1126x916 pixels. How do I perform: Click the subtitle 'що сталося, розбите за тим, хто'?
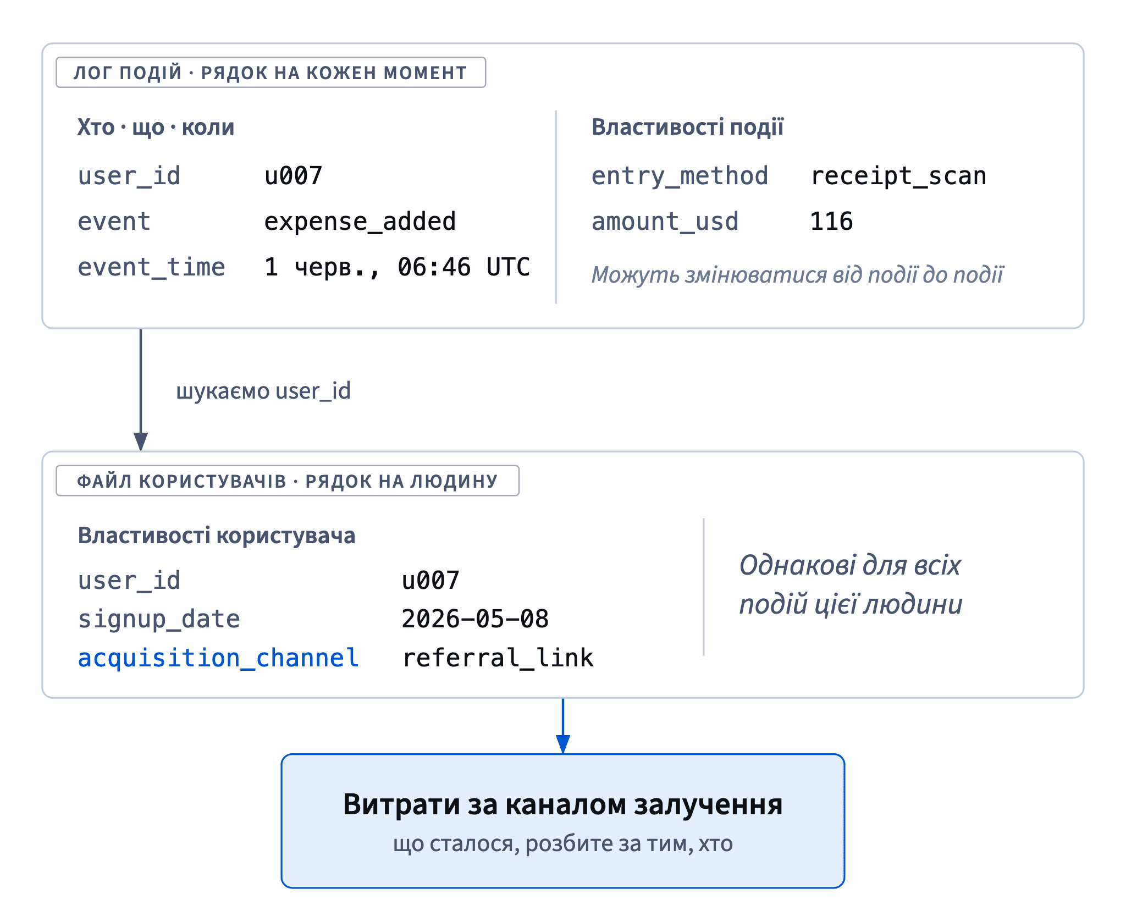tap(563, 844)
